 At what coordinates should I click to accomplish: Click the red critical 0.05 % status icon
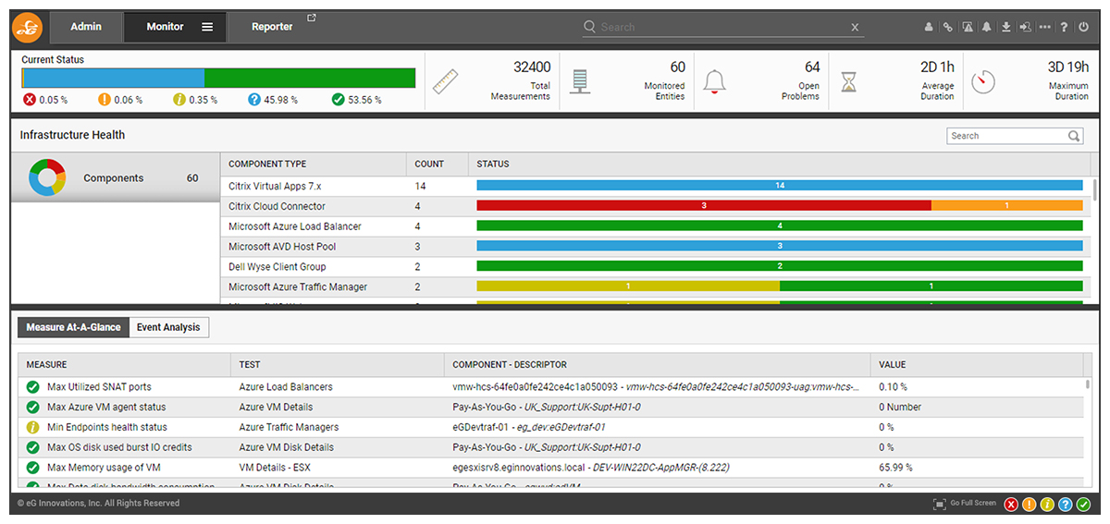point(30,100)
